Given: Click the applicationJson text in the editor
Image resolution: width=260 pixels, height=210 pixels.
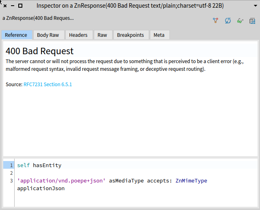Looking at the screenshot, I should [41, 189].
